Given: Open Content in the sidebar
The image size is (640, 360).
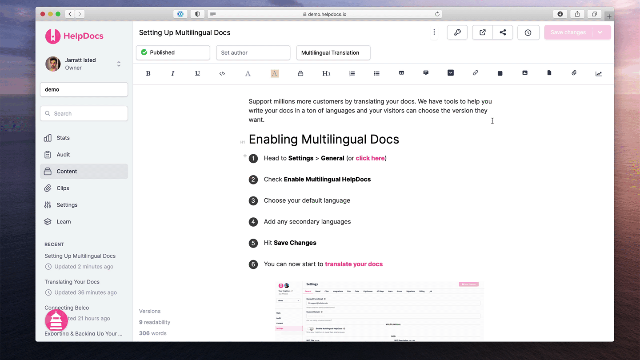Looking at the screenshot, I should 84,171.
